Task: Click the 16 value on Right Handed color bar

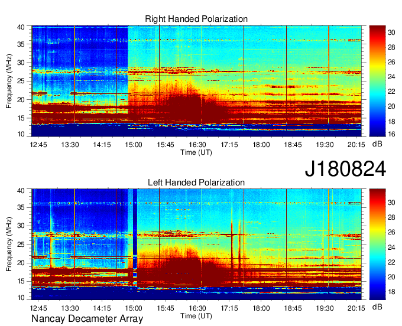Action: (391, 133)
